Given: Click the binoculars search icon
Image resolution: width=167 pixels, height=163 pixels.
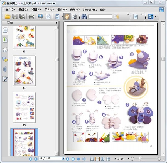Looking at the screenshot, I should 84,17.
